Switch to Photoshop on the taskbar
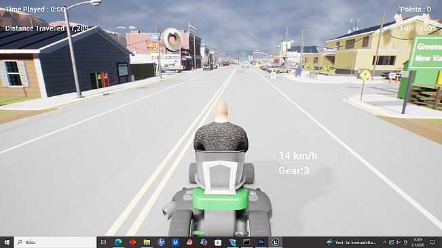442x248 pixels. [261, 242]
